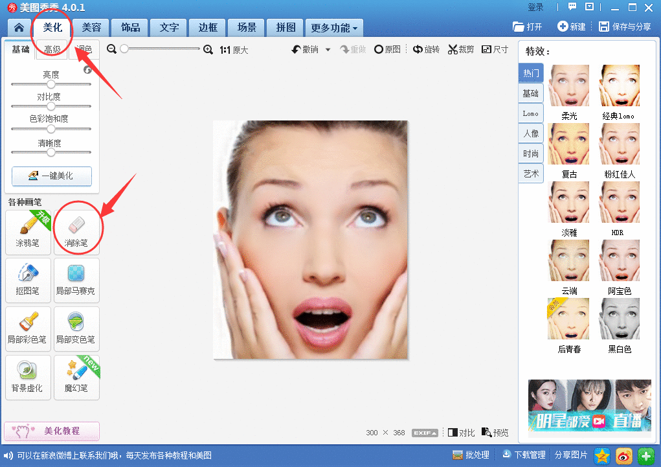This screenshot has width=661, height=467.
Task: Open the 抠图笔 cutout tool
Action: [x=27, y=279]
